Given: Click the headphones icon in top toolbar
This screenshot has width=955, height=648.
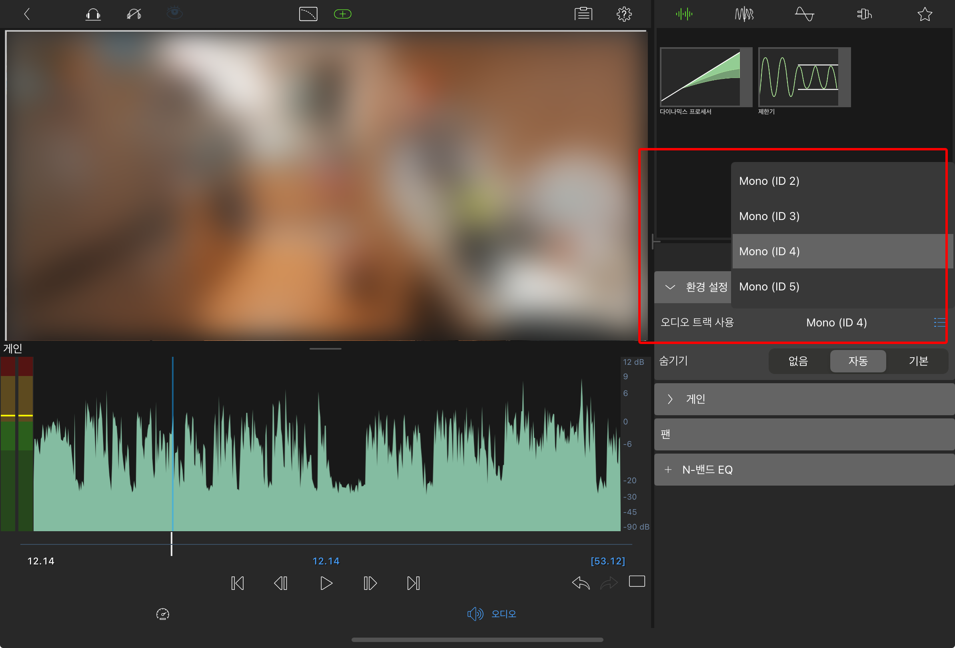Looking at the screenshot, I should 93,14.
